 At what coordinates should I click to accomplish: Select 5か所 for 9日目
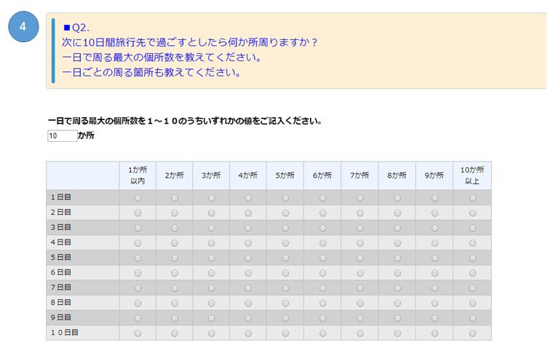(285, 318)
